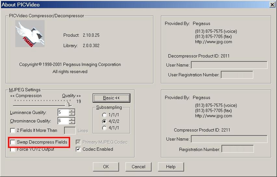Check the 2 Fields If More Than option

[x=13, y=131]
